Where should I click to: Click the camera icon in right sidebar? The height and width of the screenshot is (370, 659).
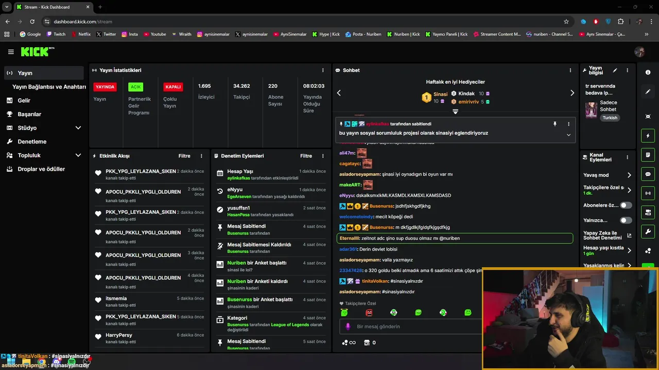click(x=648, y=212)
